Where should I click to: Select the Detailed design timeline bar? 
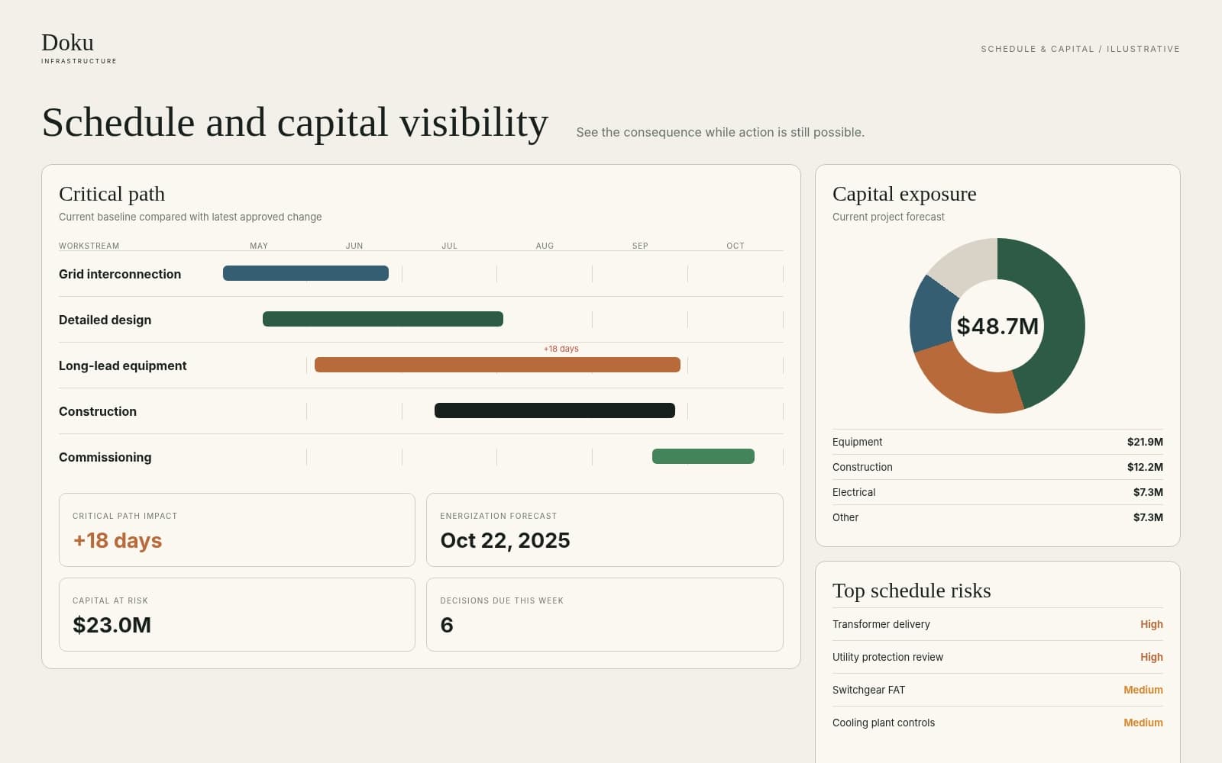(383, 319)
